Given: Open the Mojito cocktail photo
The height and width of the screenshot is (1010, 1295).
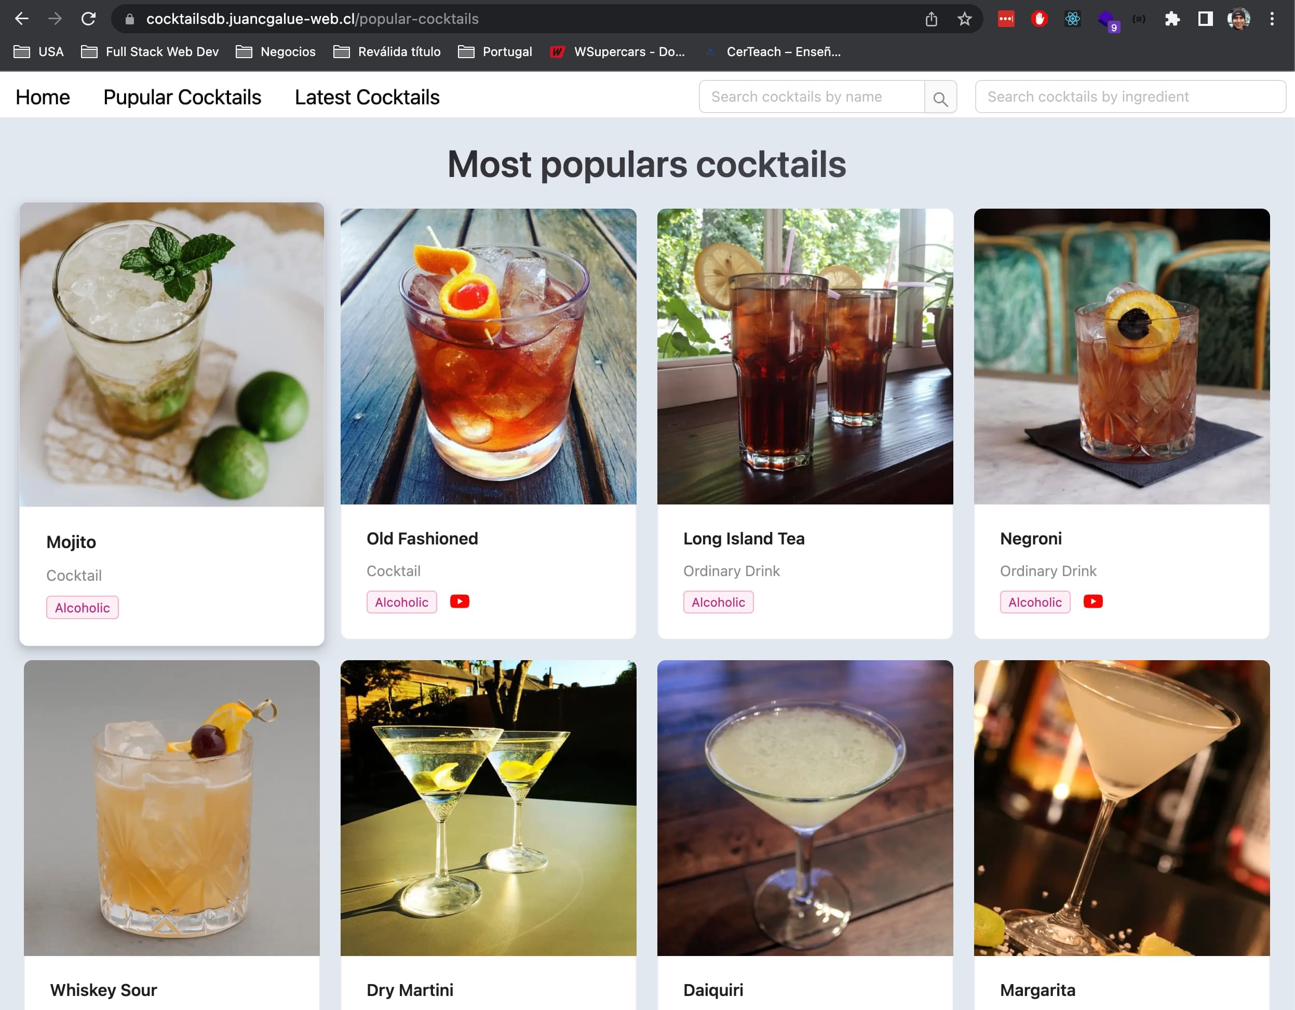Looking at the screenshot, I should point(172,354).
